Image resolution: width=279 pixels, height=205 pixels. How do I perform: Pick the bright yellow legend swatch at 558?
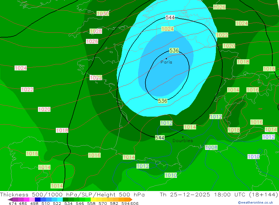[x=93, y=199]
